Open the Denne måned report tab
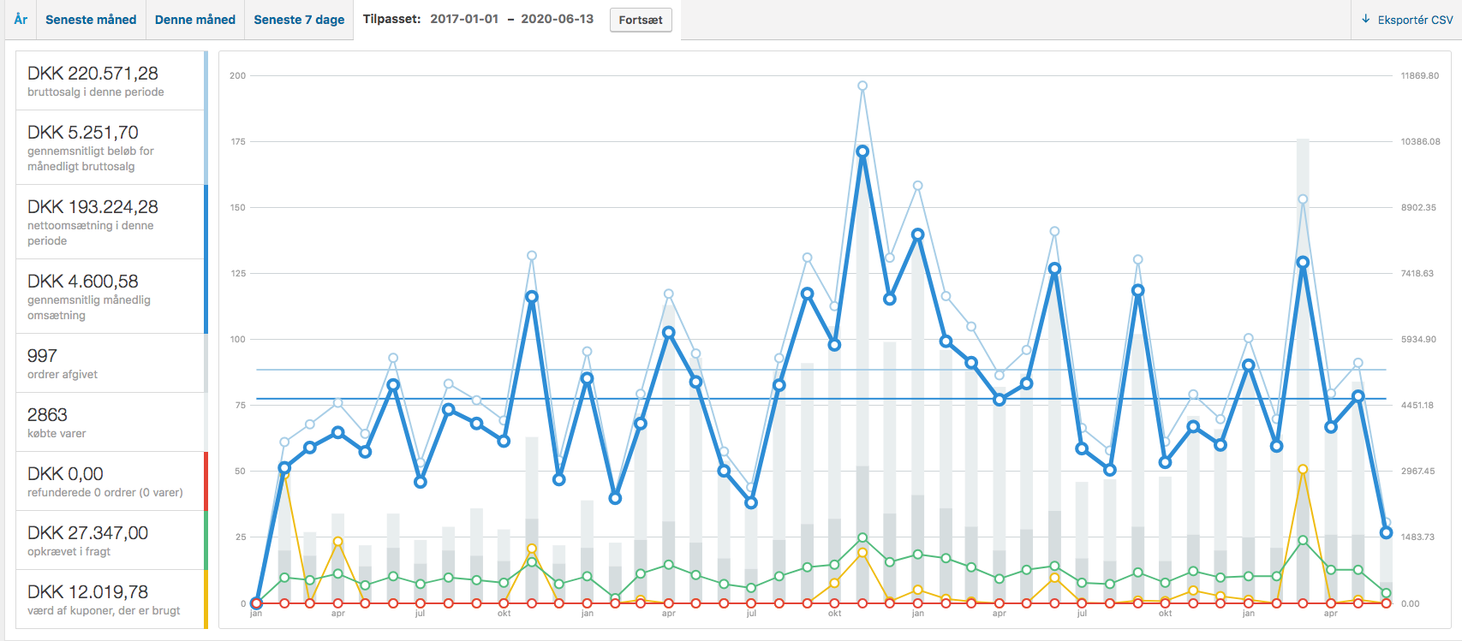The image size is (1462, 641). tap(194, 20)
